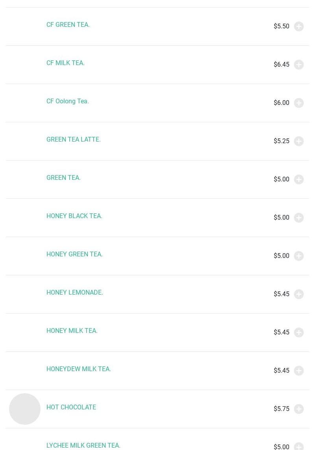Add CF GREEN TEA with plus icon
The width and height of the screenshot is (315, 450).
299,26
